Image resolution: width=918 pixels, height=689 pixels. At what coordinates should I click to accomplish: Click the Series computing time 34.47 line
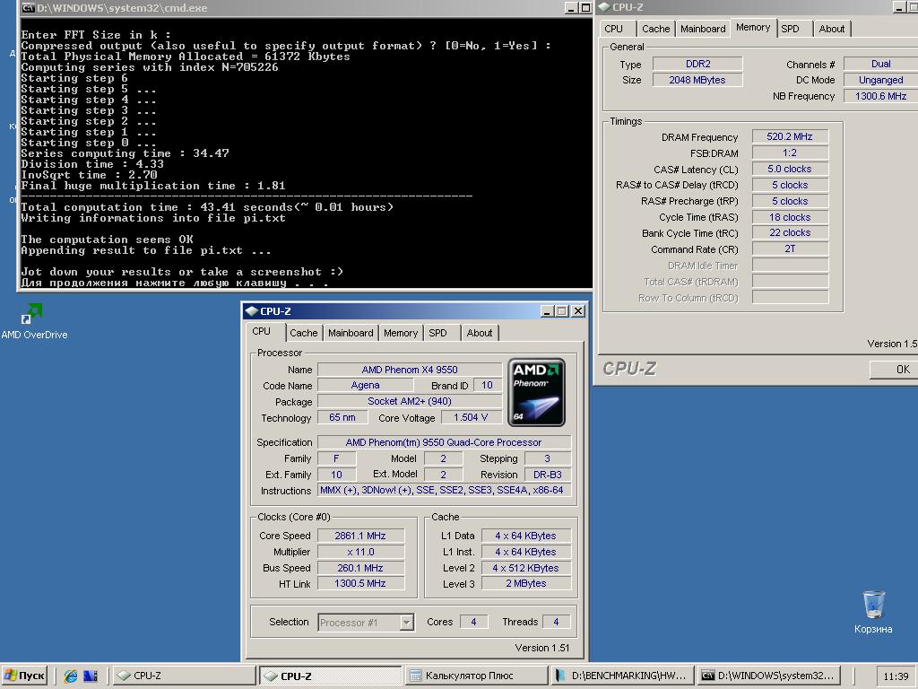125,153
